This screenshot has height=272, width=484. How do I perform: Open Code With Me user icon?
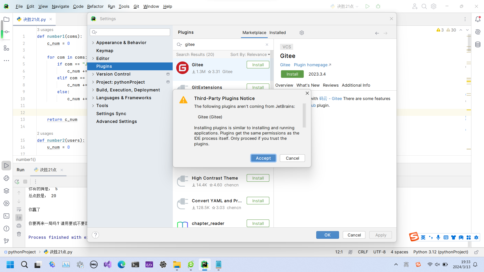(415, 6)
